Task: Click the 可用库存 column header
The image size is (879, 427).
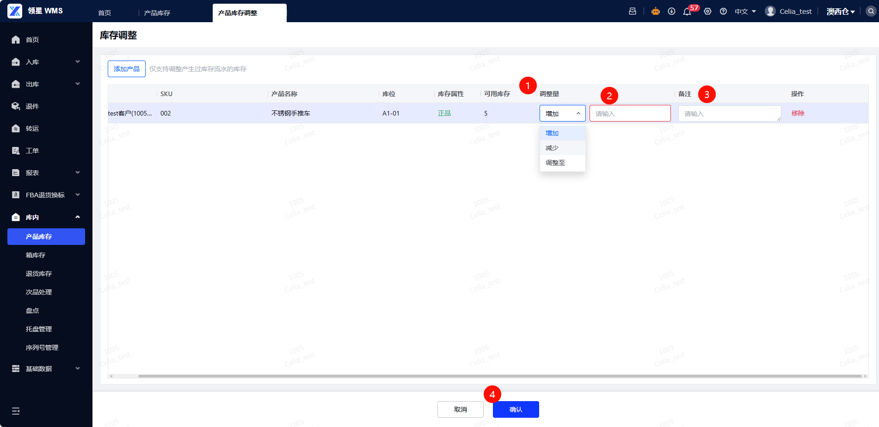Action: pos(497,94)
